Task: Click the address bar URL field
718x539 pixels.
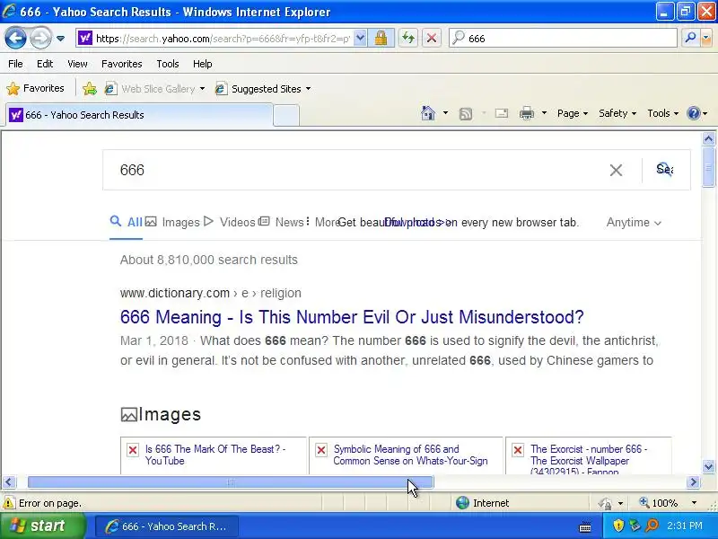Action: point(223,39)
